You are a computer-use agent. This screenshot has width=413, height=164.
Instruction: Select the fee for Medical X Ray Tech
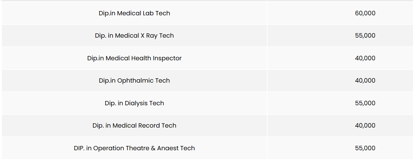[365, 35]
